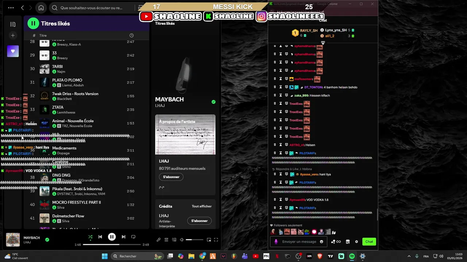Click the green liked checkmark beside MAYBACH in player bar
Image resolution: width=467 pixels, height=262 pixels.
tap(47, 239)
